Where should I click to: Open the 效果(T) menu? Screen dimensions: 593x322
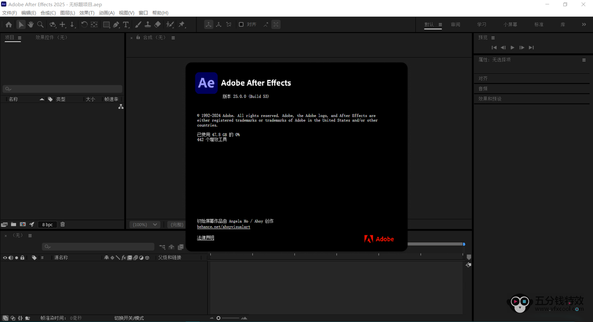(x=87, y=13)
